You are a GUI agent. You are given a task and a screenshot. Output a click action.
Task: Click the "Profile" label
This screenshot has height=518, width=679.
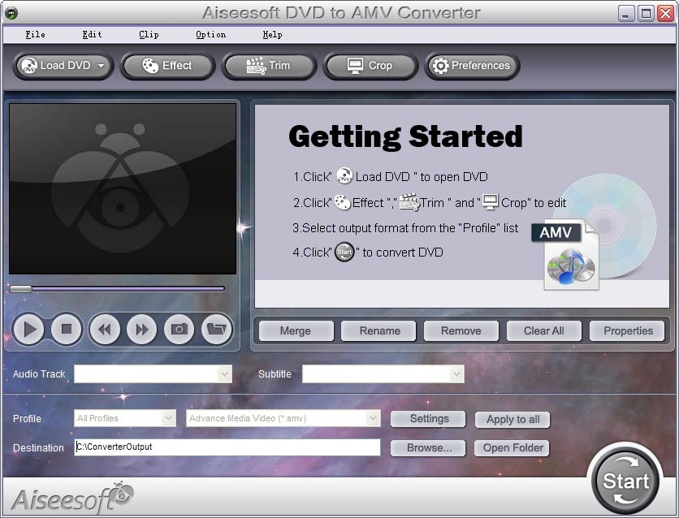click(x=27, y=418)
